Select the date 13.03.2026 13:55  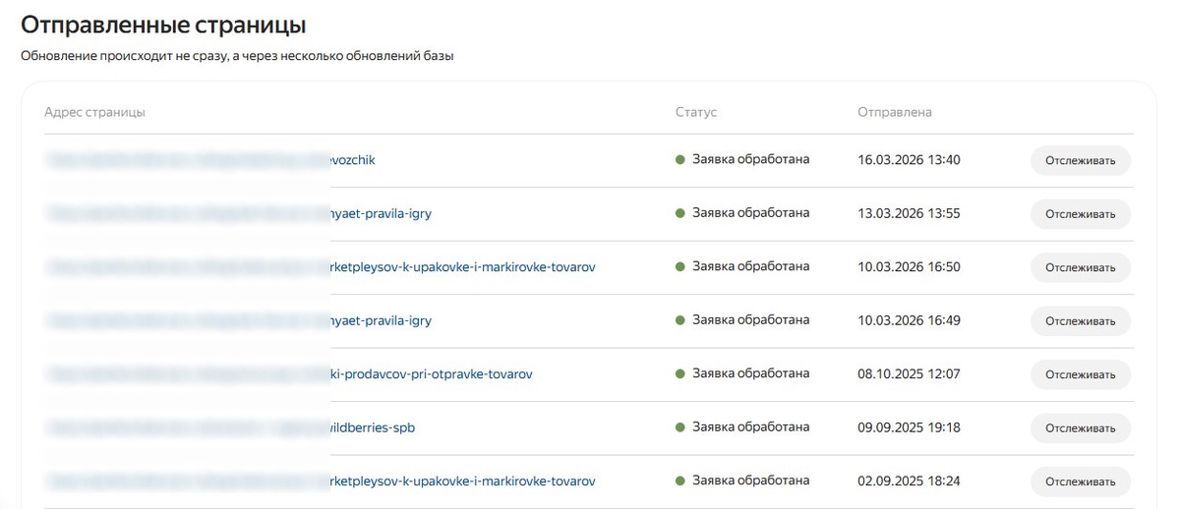909,213
